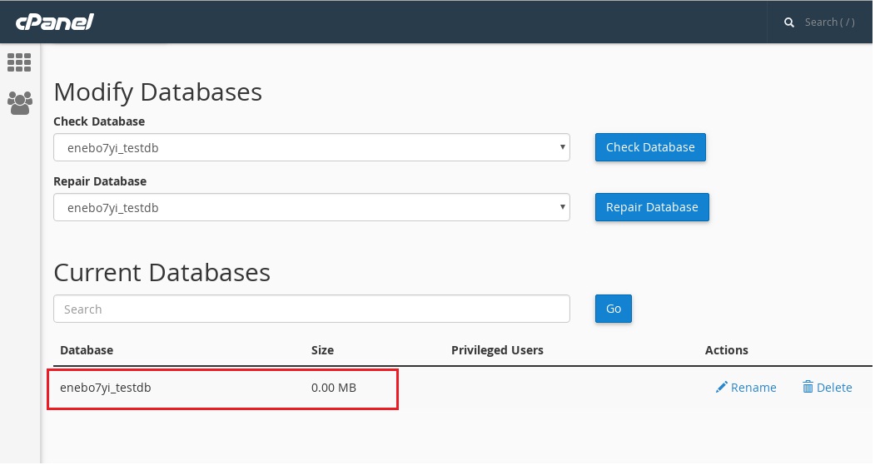
Task: Click the trash can icon beside Delete
Action: tap(808, 387)
